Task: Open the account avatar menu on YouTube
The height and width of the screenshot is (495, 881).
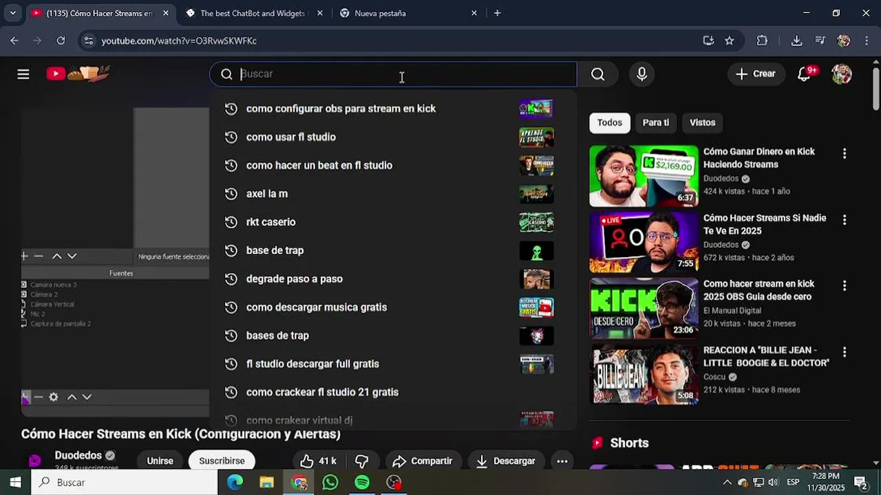Action: 841,74
